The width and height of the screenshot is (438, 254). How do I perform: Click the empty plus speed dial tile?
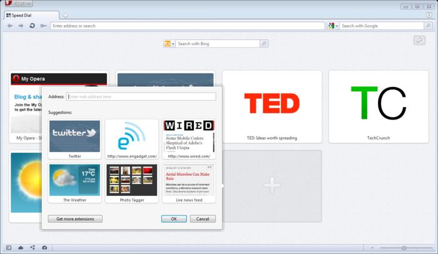pyautogui.click(x=272, y=186)
